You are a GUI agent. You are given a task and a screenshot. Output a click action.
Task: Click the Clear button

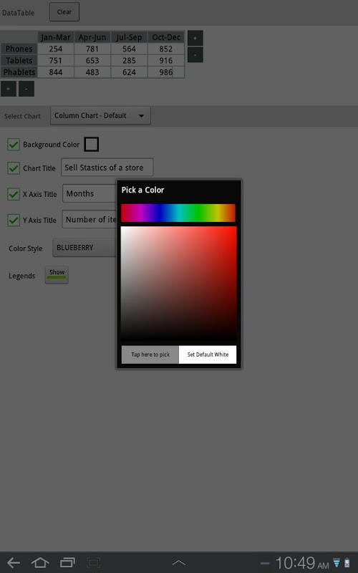point(64,11)
